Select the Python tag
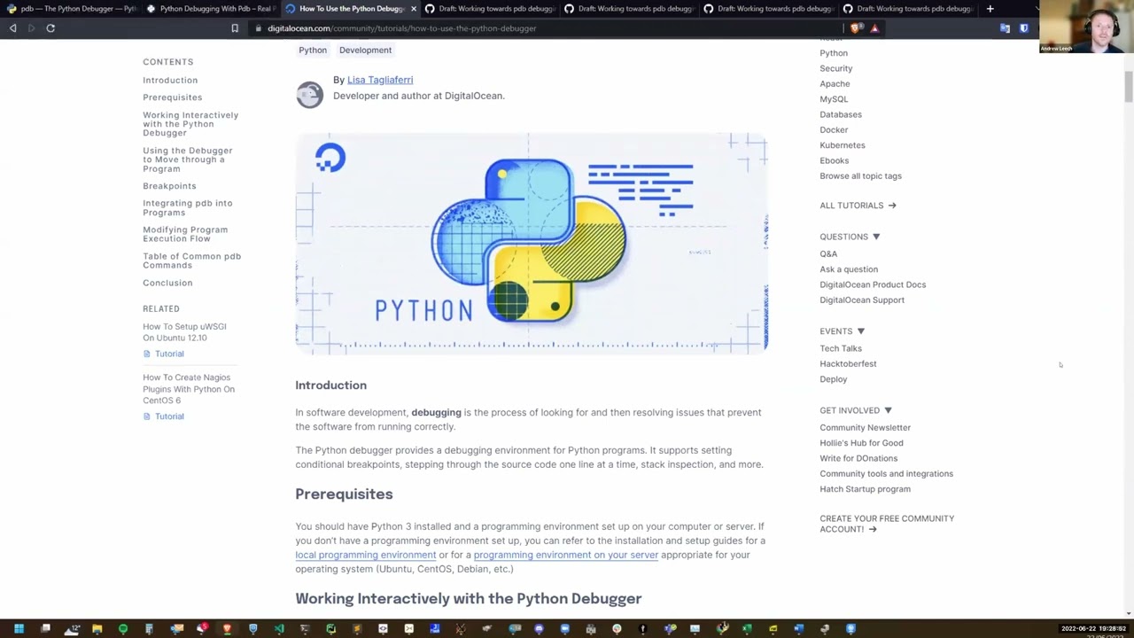This screenshot has width=1134, height=638. coord(313,51)
